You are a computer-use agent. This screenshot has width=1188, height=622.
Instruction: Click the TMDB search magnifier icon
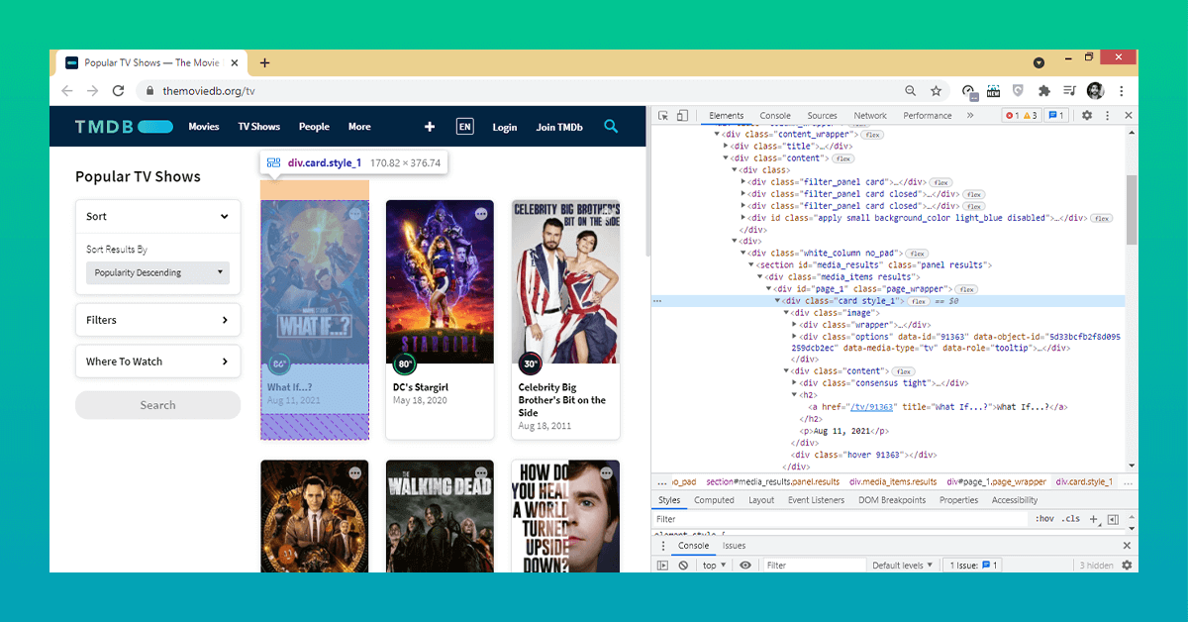(x=611, y=126)
